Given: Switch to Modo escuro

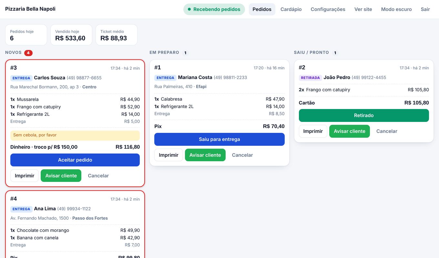Looking at the screenshot, I should click(396, 9).
